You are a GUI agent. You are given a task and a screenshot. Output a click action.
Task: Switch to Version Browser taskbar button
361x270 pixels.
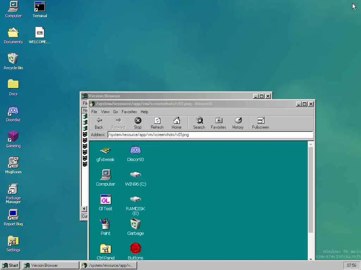[50, 265]
